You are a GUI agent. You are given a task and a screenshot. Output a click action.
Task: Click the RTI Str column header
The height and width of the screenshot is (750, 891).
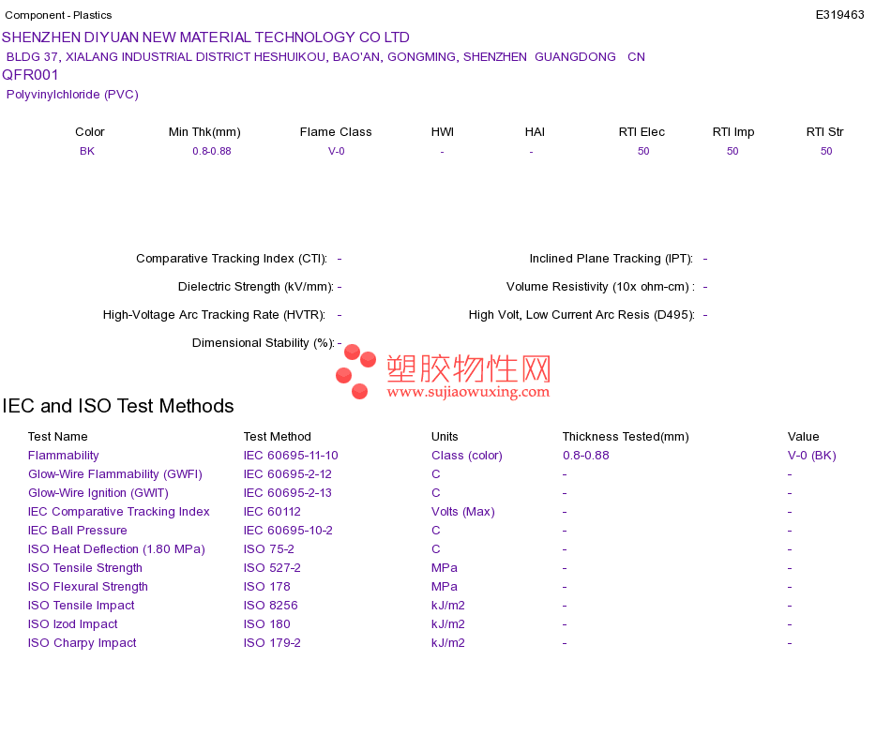tap(824, 132)
